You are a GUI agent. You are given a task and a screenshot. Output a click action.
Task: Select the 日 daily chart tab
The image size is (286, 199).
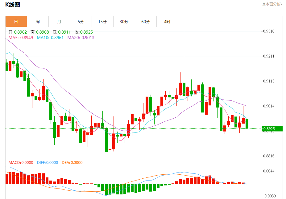point(16,22)
